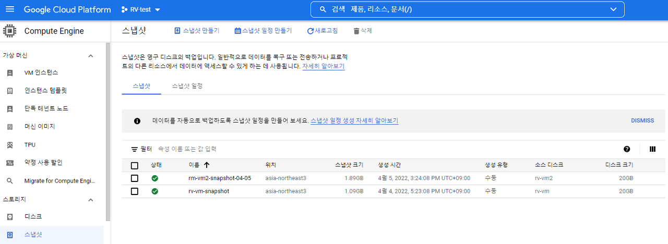
Task: Click the Compute Engine chip icon
Action: [10, 31]
